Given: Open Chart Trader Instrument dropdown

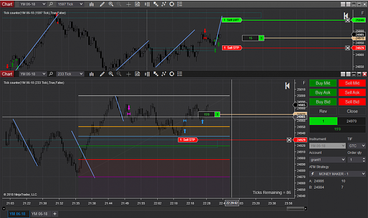Looking at the screenshot, I should tap(327, 146).
